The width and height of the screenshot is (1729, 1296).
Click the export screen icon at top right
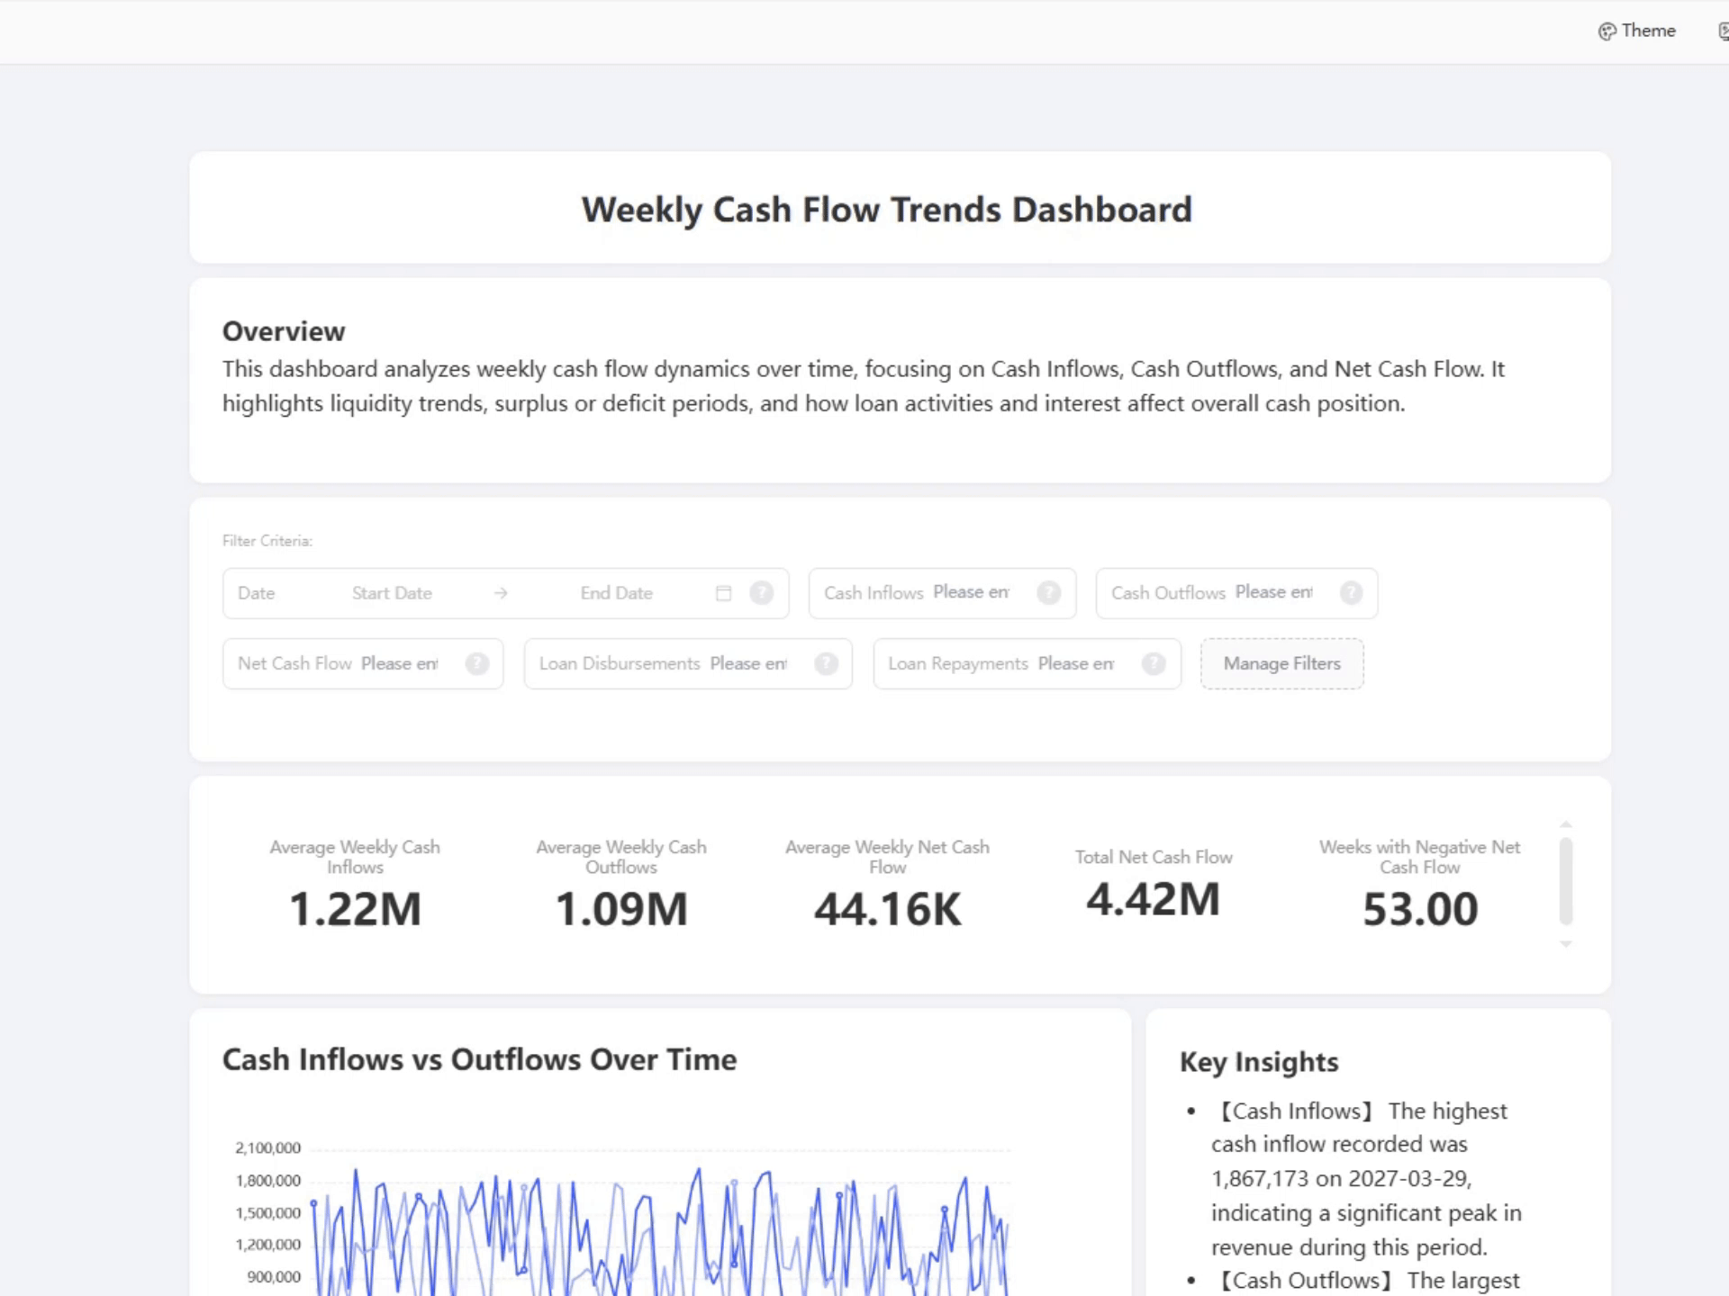point(1722,31)
